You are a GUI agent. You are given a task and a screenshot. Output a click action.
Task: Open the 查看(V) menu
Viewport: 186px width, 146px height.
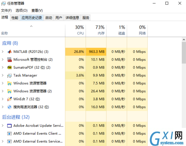tap(37, 11)
